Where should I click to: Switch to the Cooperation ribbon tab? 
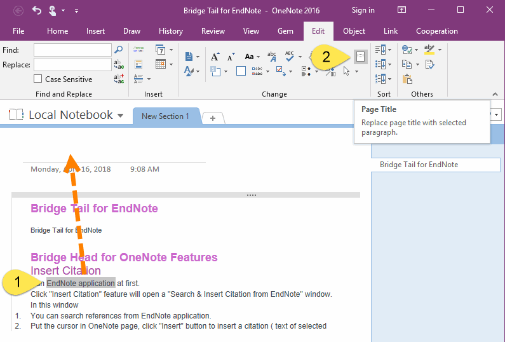pyautogui.click(x=437, y=31)
